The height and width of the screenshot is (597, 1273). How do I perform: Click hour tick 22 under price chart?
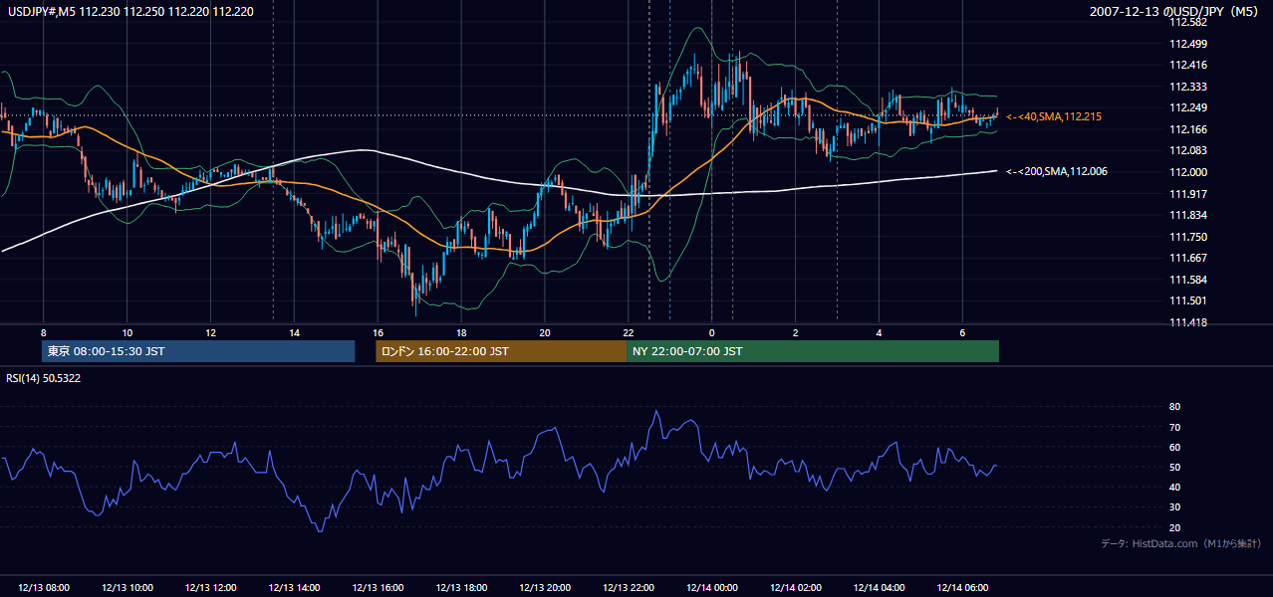pyautogui.click(x=628, y=332)
